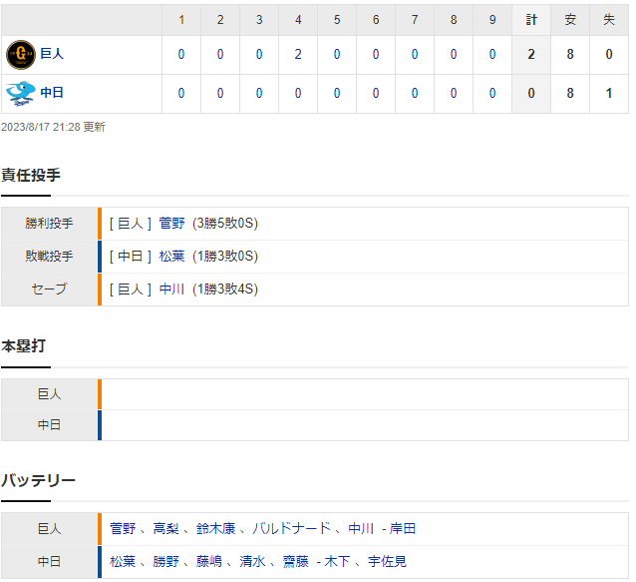The image size is (636, 582).
Task: Click 齋藤 in the Chunichi battery
Action: point(296,562)
